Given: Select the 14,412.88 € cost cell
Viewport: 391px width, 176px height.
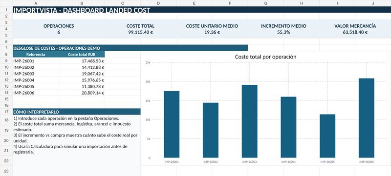Looking at the screenshot, I should click(82, 67).
